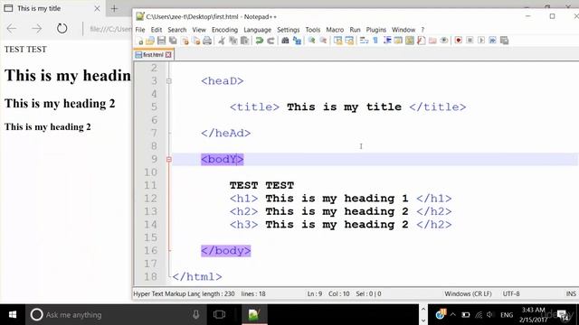Toggle the Document Map toolbar icon
Screen dimensions: 579x325
410,41
